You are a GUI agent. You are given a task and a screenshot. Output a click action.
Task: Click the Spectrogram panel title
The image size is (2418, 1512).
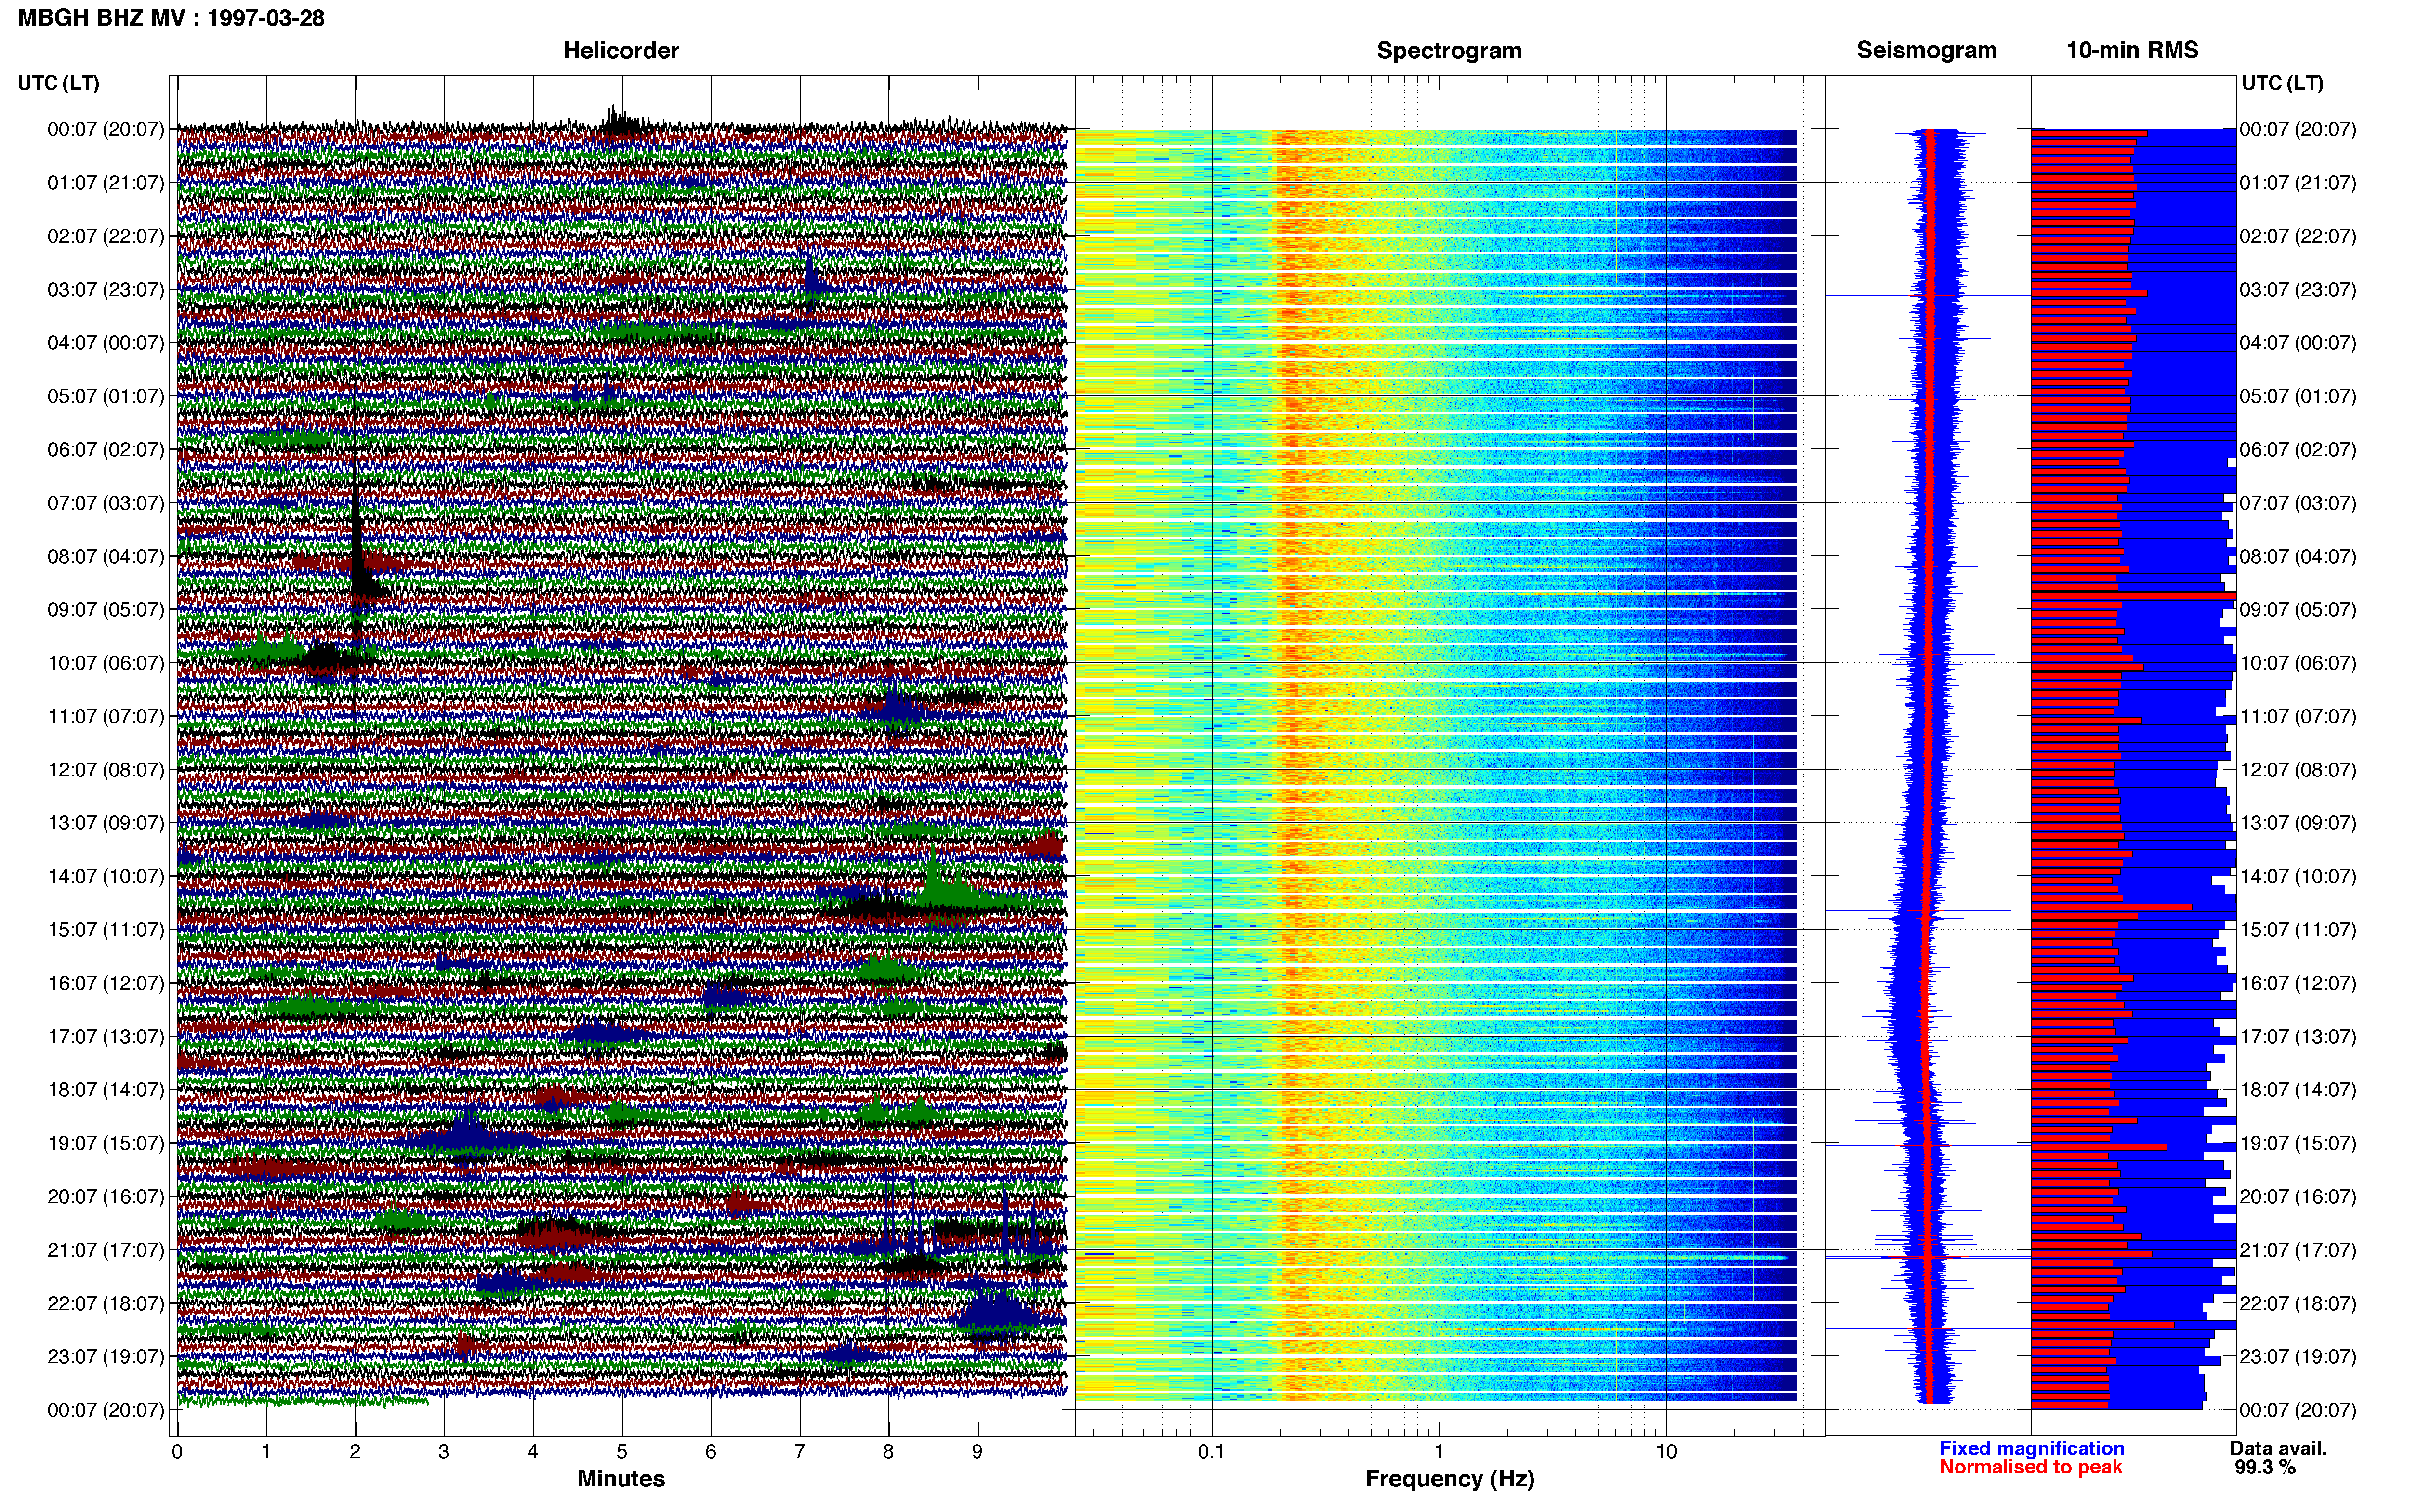[1449, 50]
